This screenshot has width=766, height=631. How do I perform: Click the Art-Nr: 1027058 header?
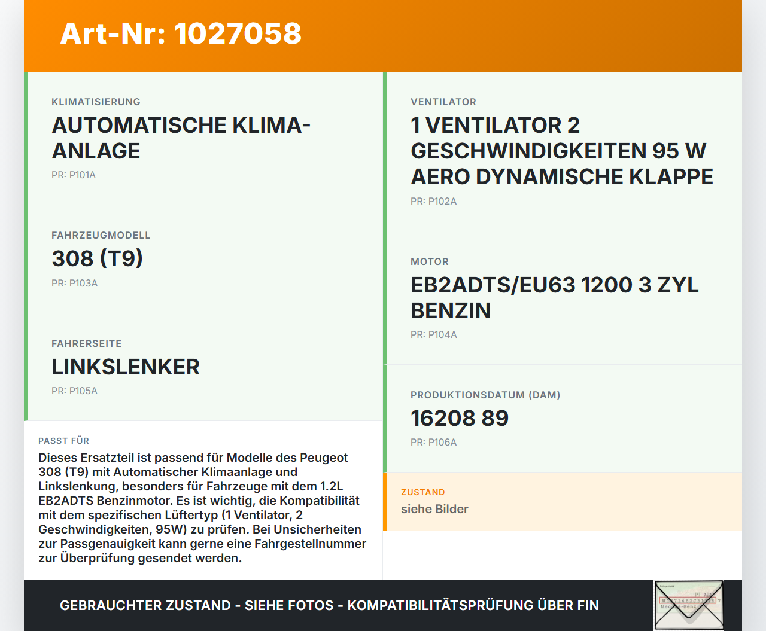[x=180, y=34]
